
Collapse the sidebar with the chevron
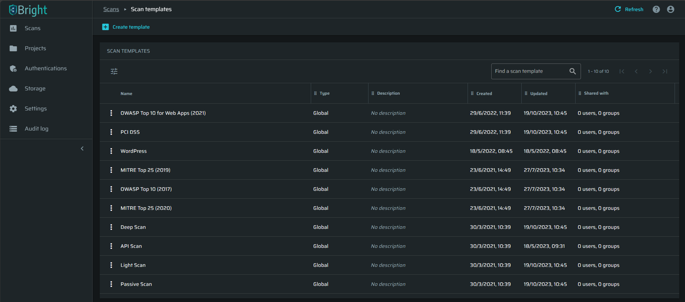82,148
